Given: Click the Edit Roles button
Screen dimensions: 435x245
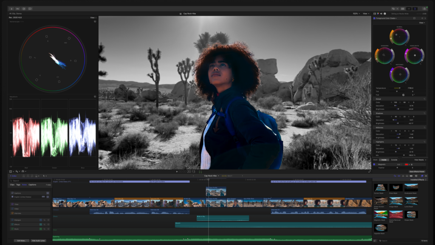Looking at the screenshot, I should coord(21,241).
